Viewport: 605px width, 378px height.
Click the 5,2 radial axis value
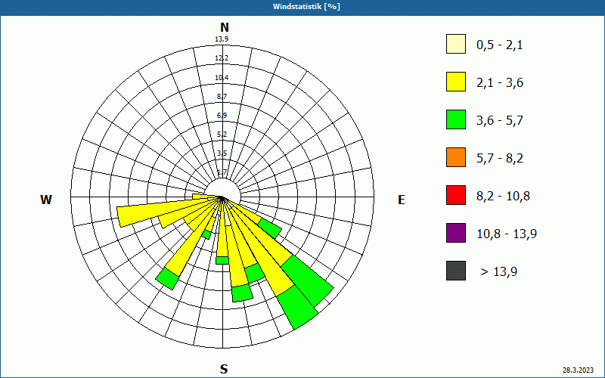[222, 135]
